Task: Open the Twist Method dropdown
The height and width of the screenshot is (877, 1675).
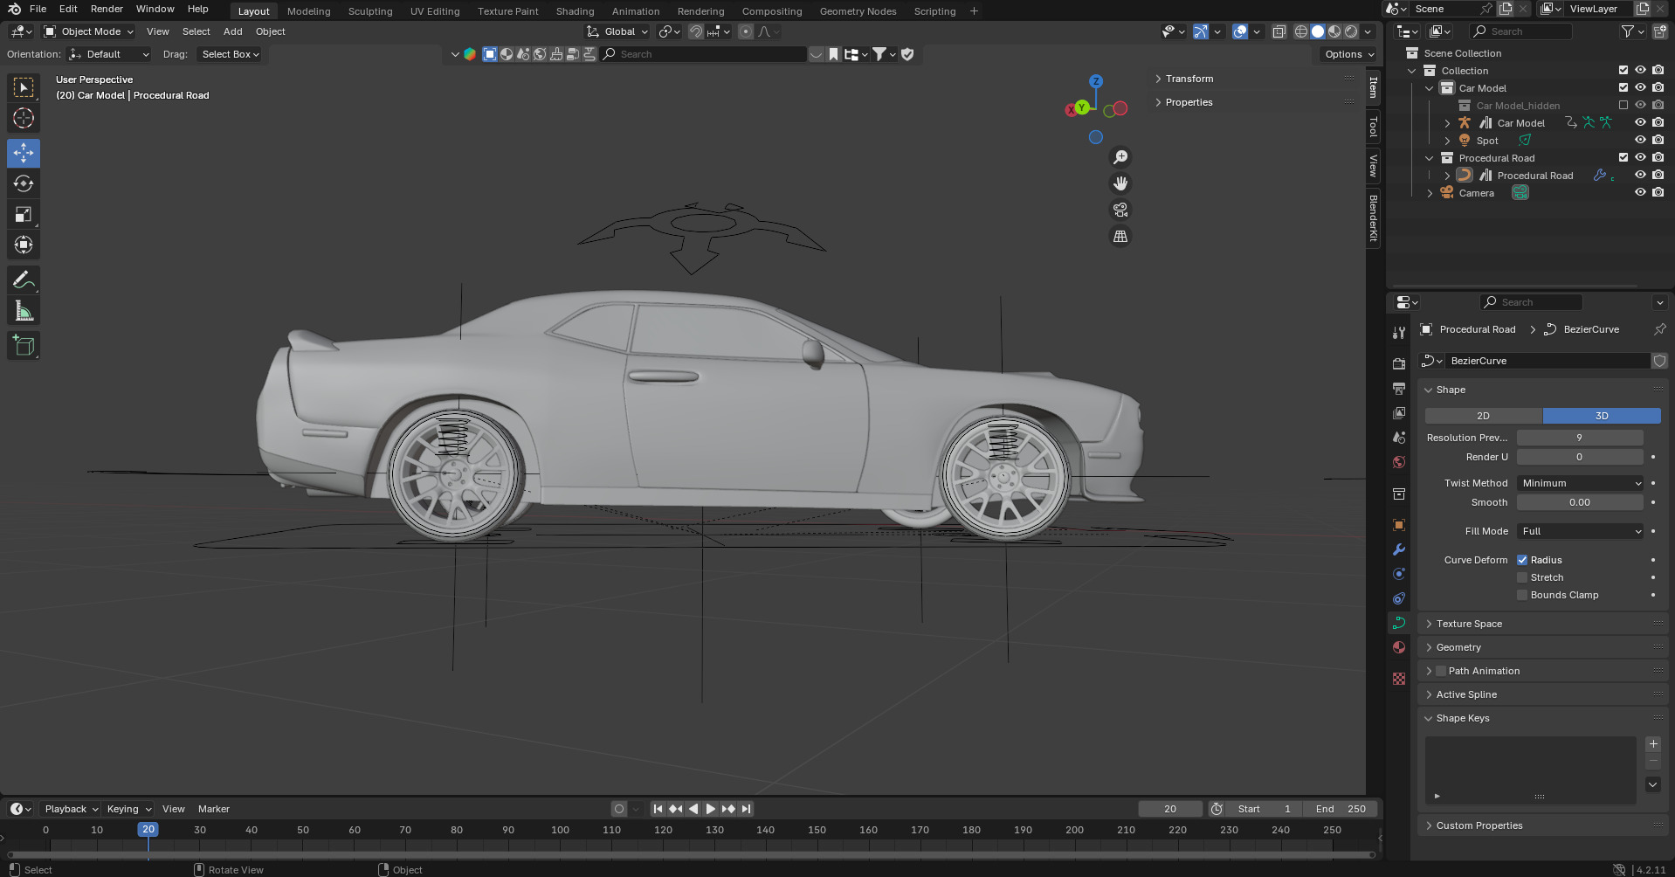Action: tap(1581, 483)
